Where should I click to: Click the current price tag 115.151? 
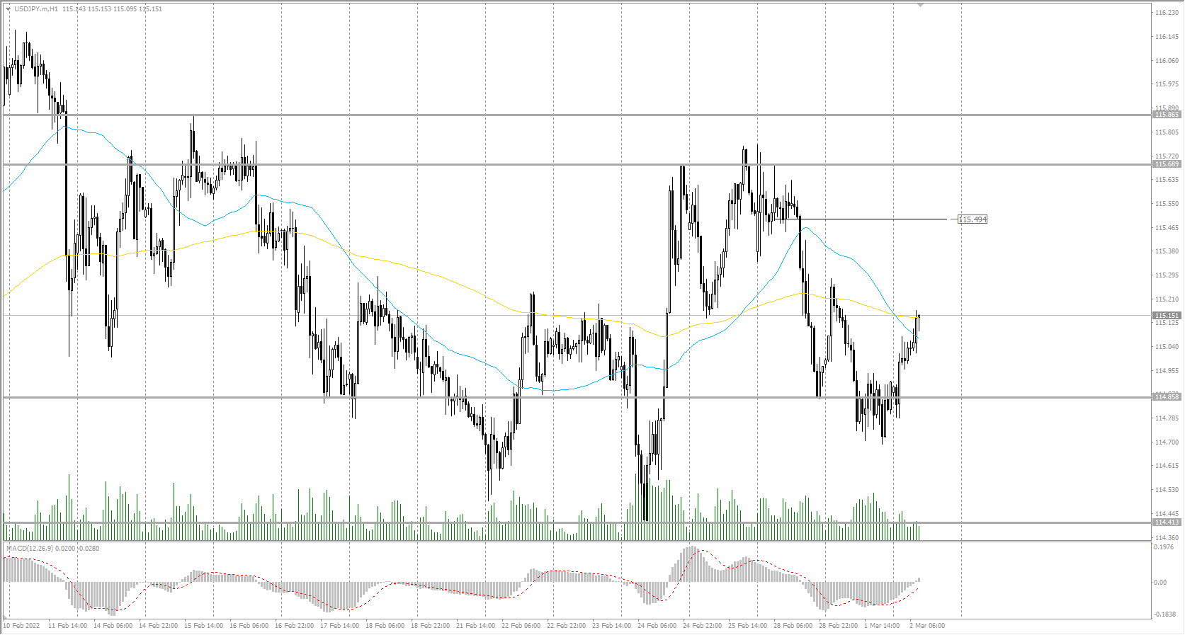click(x=1167, y=316)
